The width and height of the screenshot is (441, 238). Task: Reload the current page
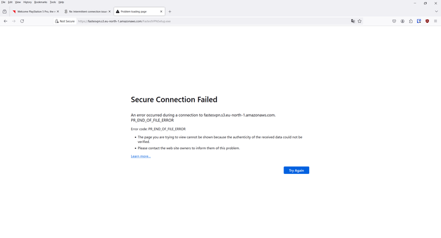pos(22,21)
